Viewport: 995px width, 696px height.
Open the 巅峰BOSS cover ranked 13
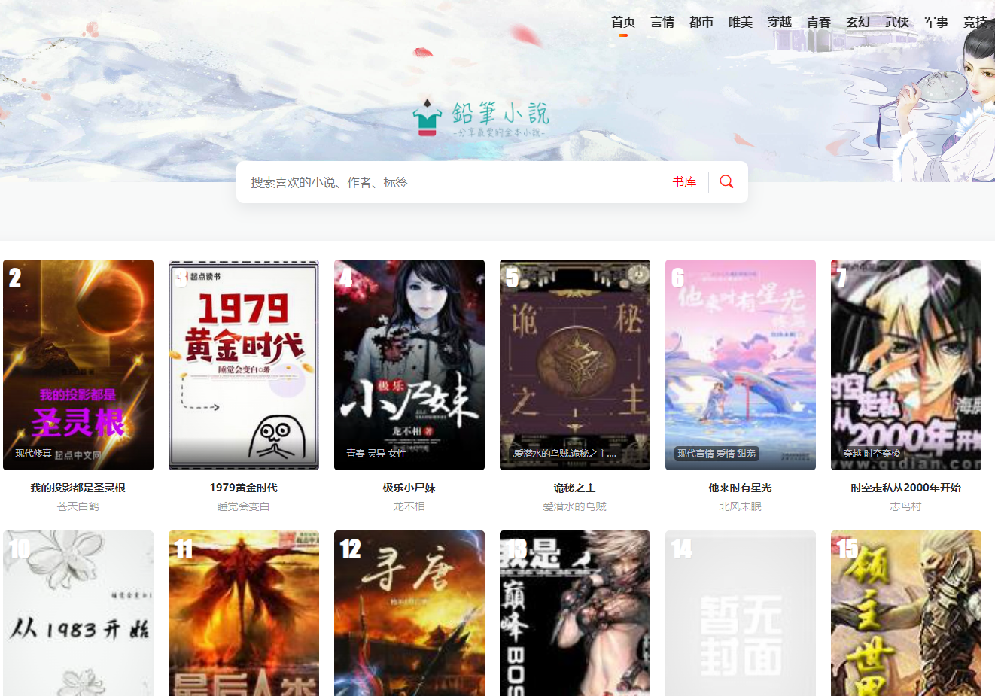pos(575,613)
